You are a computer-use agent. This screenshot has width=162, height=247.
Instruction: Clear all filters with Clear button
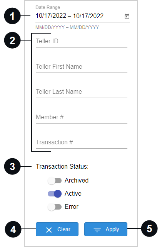(57, 229)
